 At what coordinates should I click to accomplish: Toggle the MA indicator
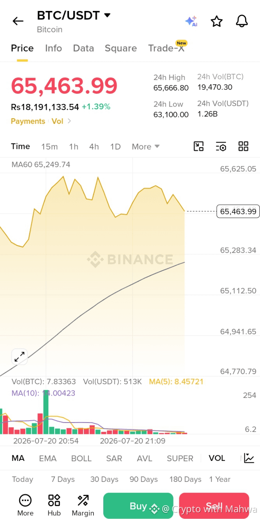(x=18, y=458)
